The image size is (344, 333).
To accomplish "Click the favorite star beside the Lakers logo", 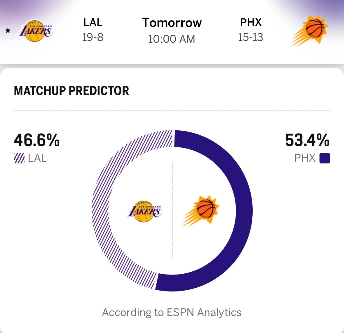I will (x=8, y=31).
